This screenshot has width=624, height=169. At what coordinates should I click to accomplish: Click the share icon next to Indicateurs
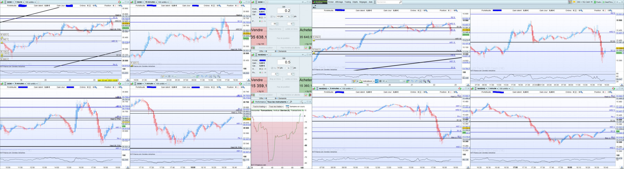coord(376,81)
